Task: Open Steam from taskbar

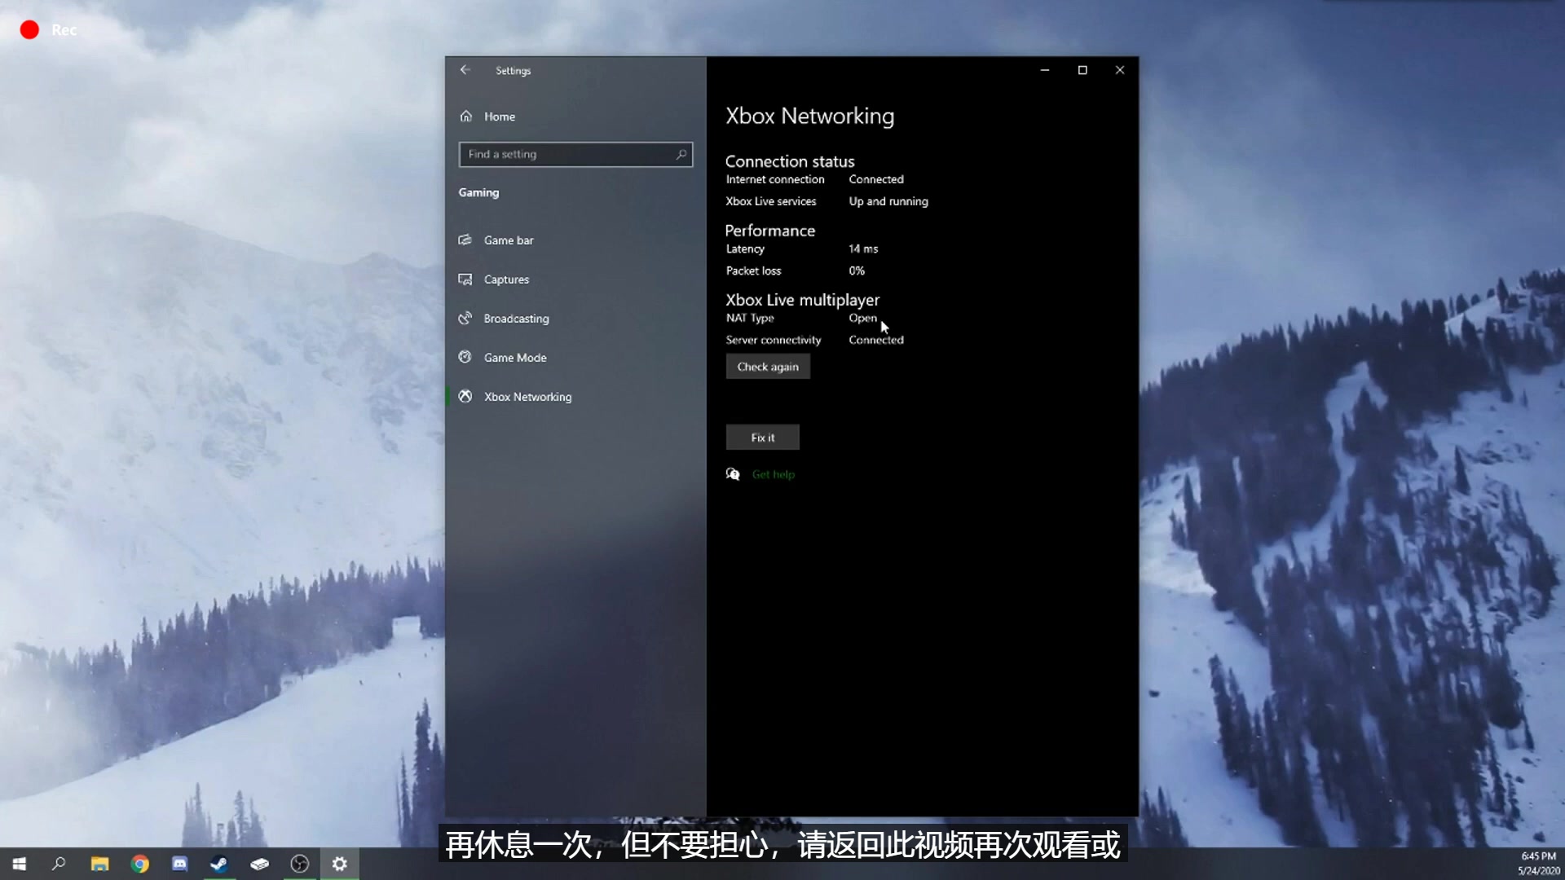Action: (219, 864)
